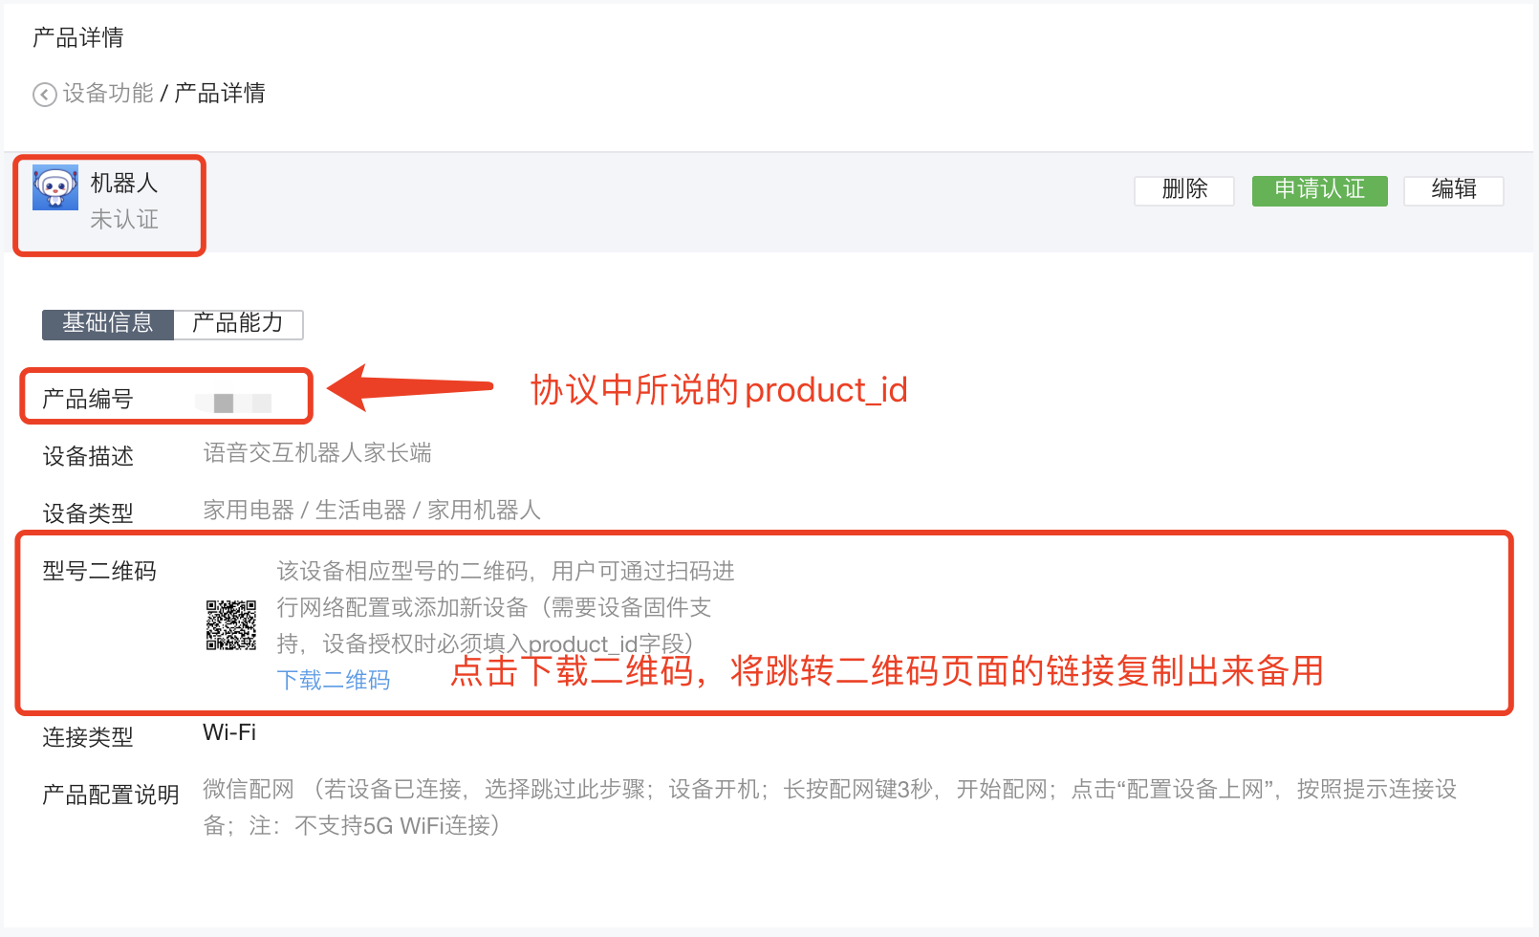Click the 下载二维码 link
The width and height of the screenshot is (1539, 937).
pos(334,681)
